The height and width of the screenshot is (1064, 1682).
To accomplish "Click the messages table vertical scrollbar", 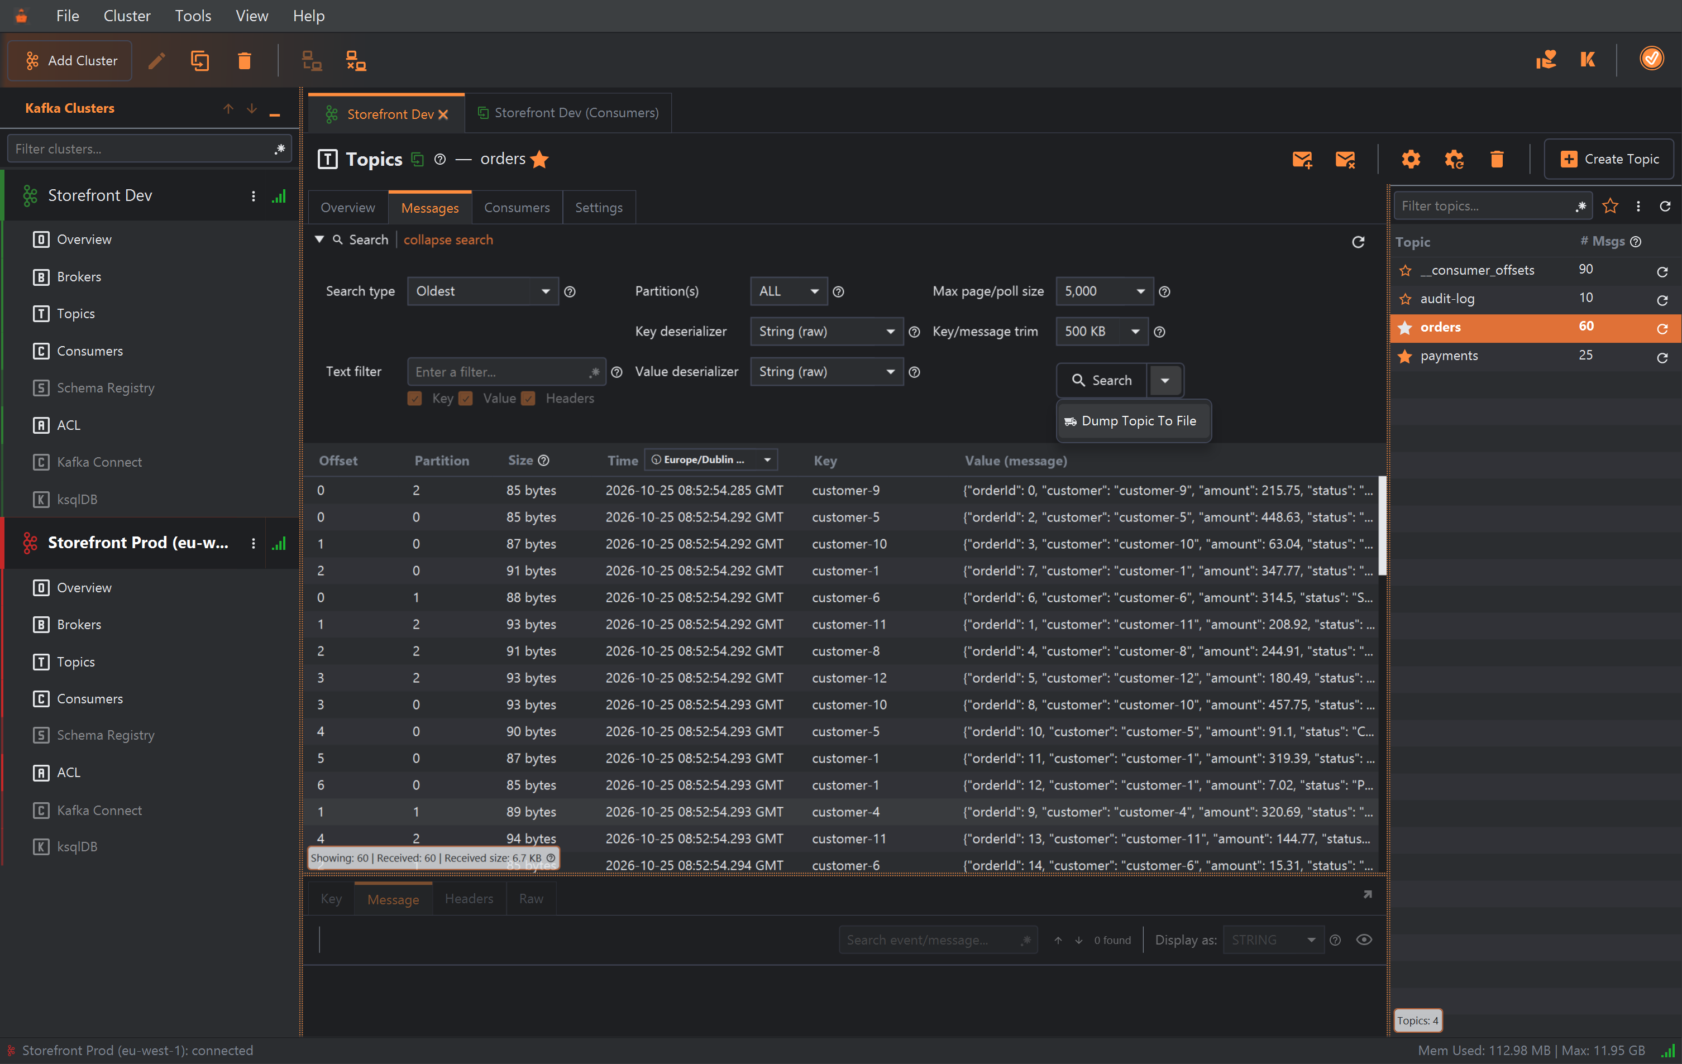I will click(1382, 525).
